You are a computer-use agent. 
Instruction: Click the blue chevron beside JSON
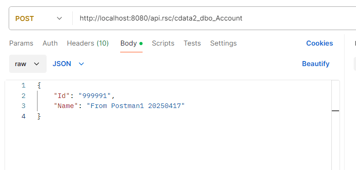[81, 64]
